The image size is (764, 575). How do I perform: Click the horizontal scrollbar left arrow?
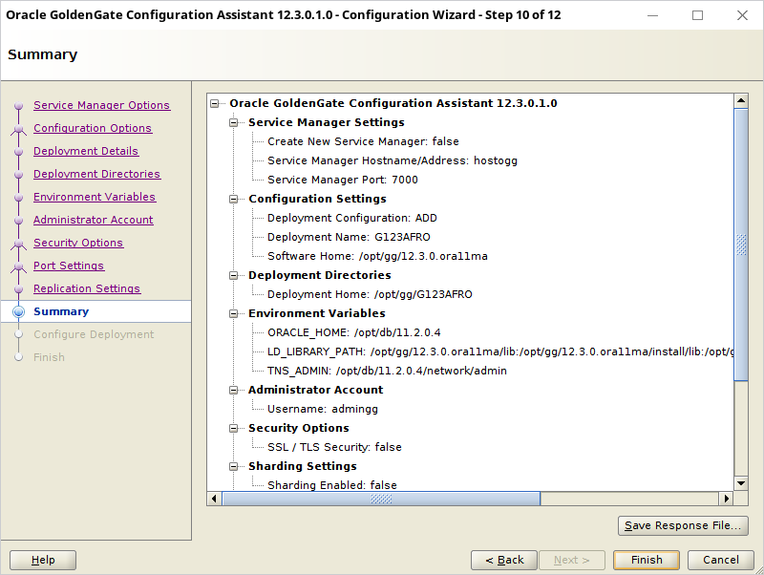point(214,499)
